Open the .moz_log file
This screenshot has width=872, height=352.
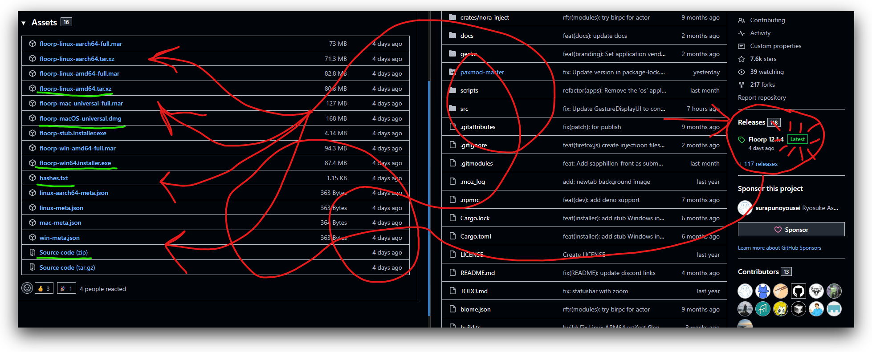(473, 182)
